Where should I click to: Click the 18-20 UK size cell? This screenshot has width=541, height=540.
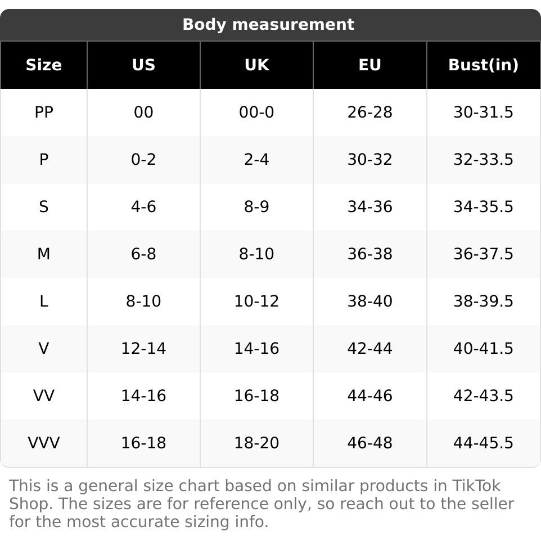click(x=256, y=443)
